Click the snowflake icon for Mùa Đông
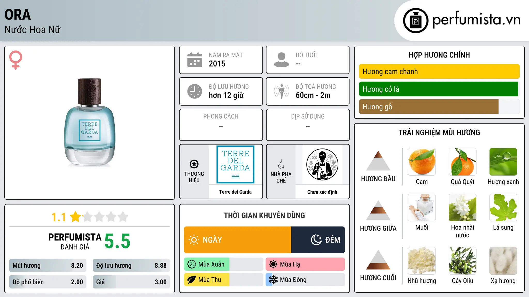This screenshot has height=297, width=529. [x=273, y=280]
